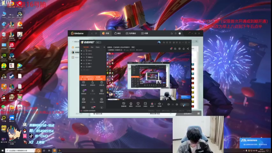The image size is (272, 153).
Task: Lock the 摄像头2 layer
Action: pos(84,57)
